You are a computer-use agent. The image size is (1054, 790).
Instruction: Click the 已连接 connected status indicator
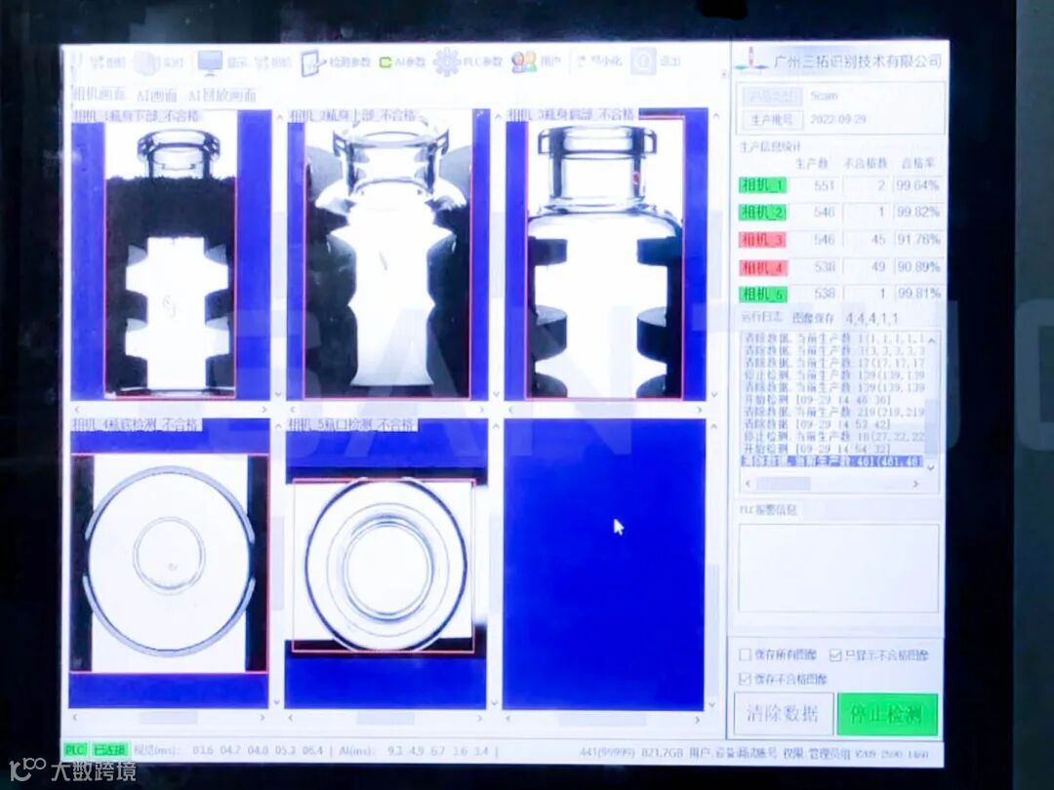click(x=109, y=750)
